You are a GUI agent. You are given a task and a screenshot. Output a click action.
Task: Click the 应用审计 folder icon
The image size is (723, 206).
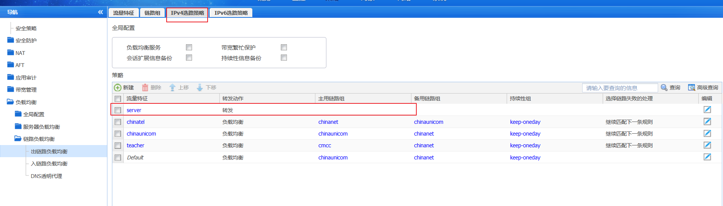click(11, 77)
